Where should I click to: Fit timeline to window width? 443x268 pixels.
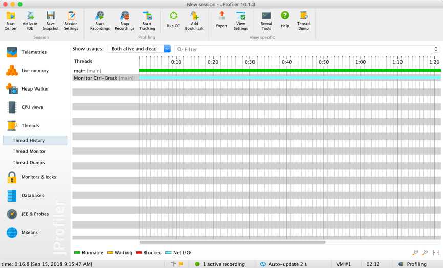(x=436, y=253)
